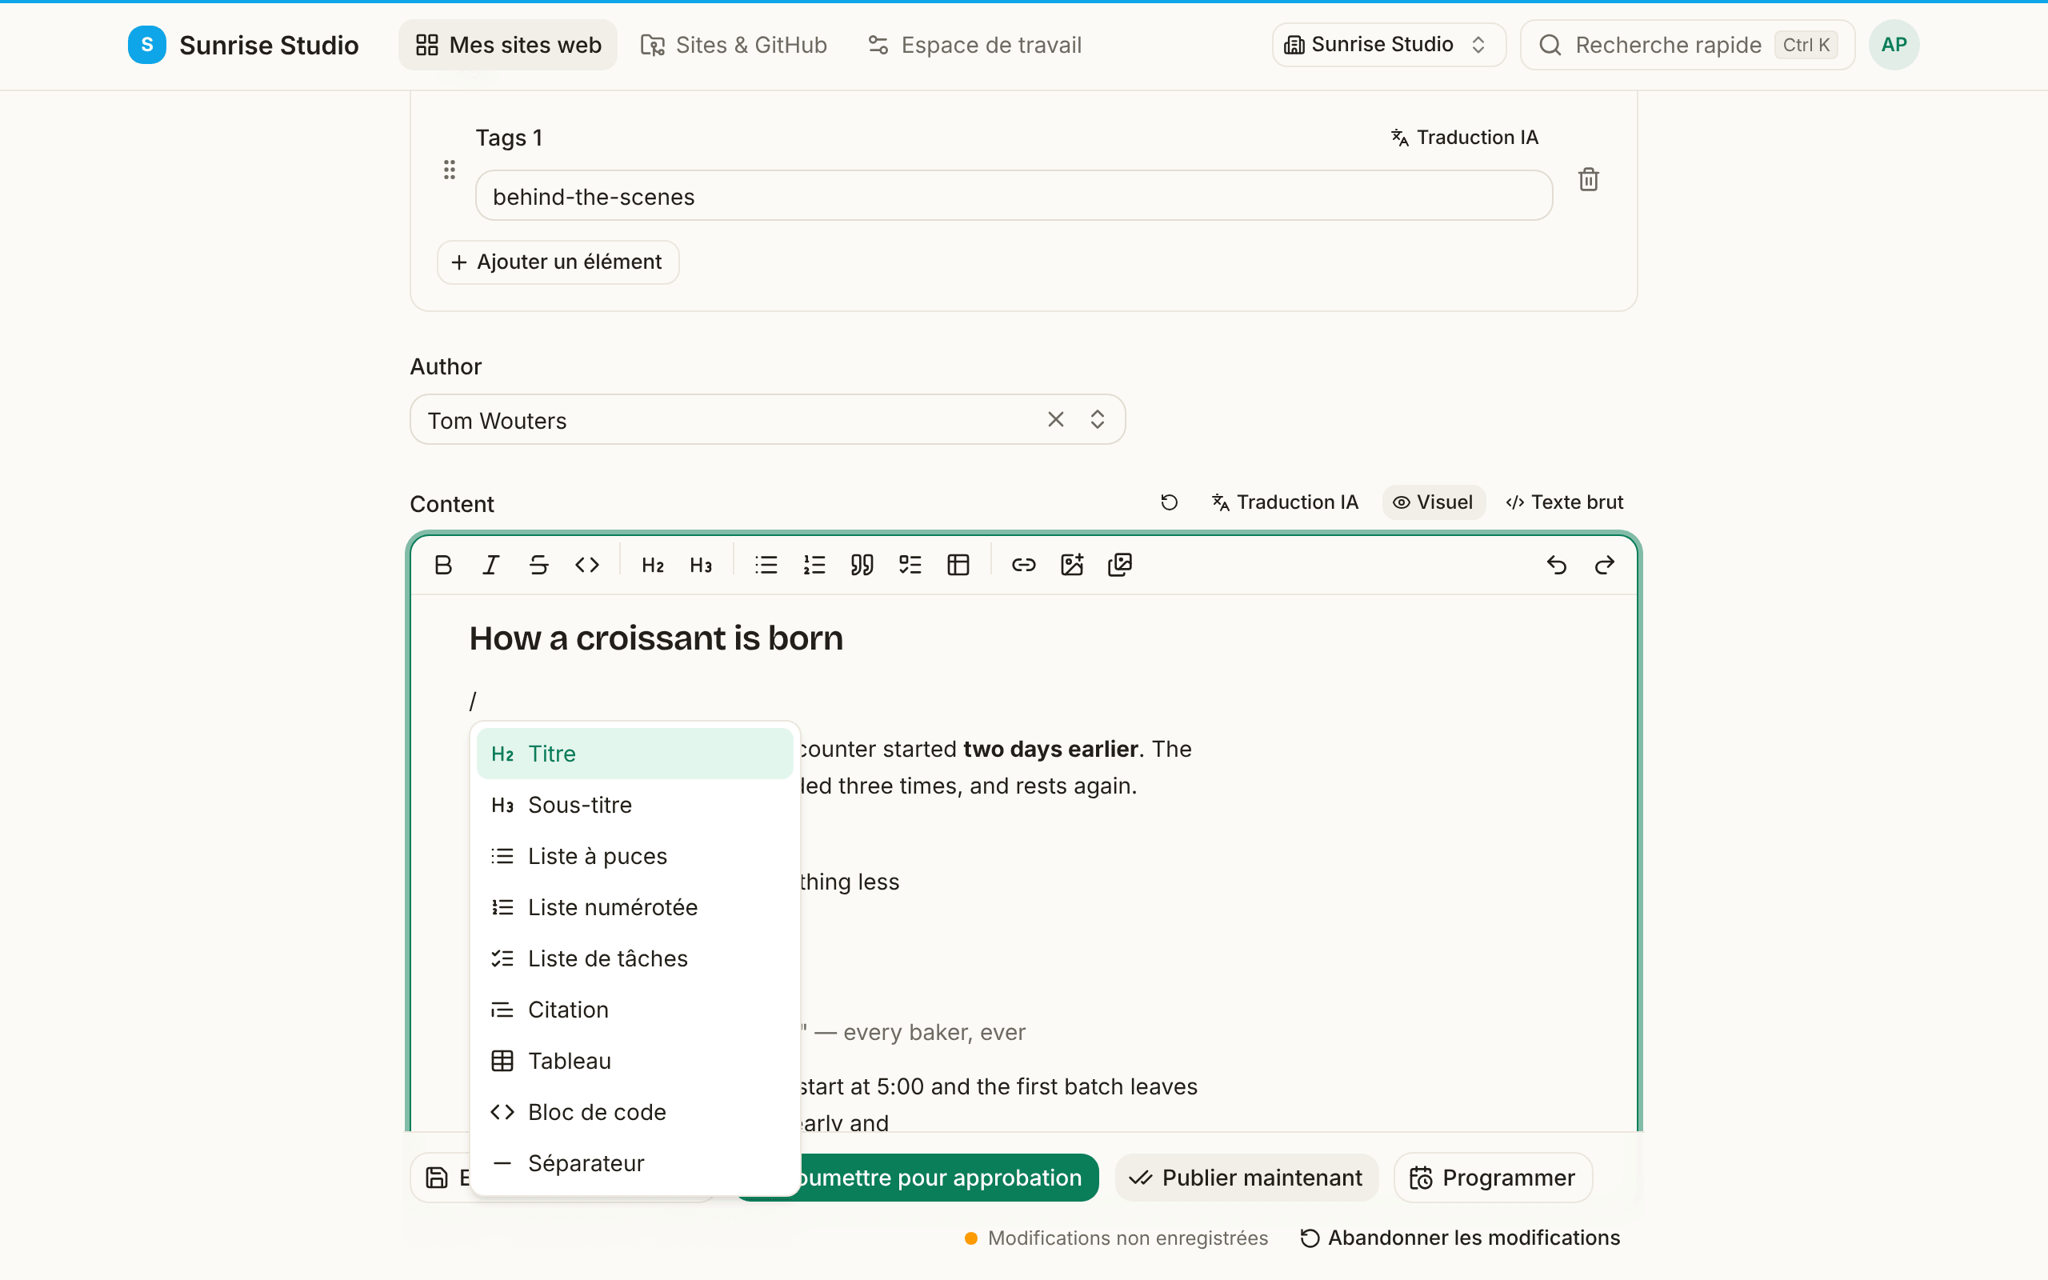The height and width of the screenshot is (1280, 2048).
Task: Open the media gallery toolbar icon
Action: point(1121,565)
